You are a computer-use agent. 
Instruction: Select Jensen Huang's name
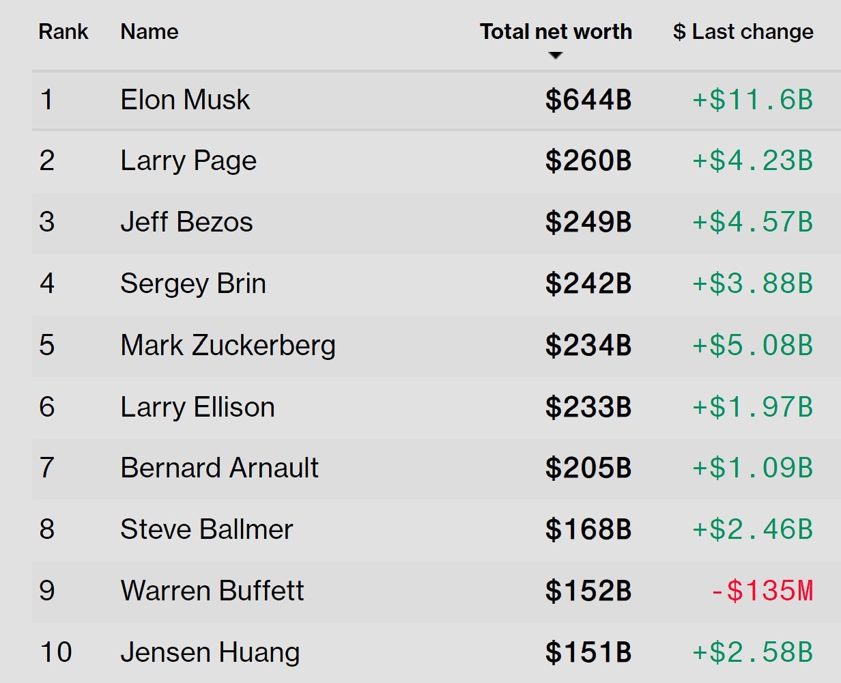[210, 652]
